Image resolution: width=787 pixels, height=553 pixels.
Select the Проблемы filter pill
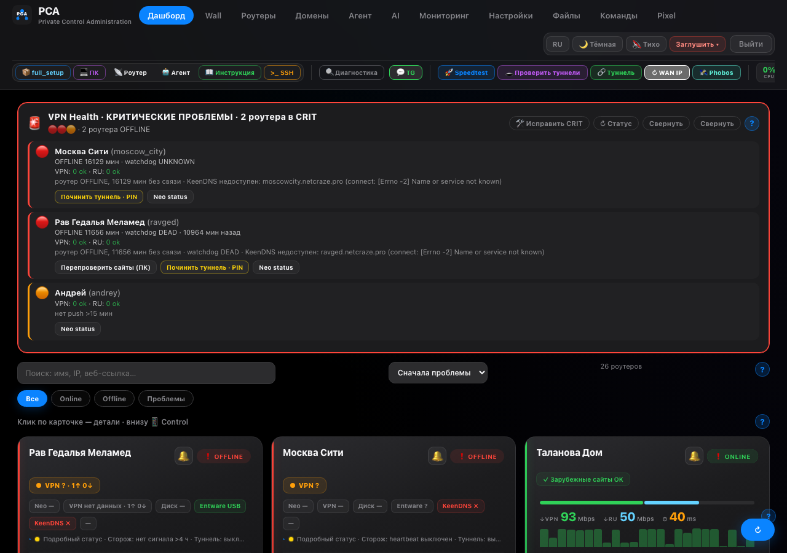pyautogui.click(x=166, y=399)
